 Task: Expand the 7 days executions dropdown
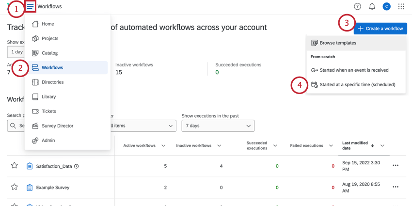218,126
